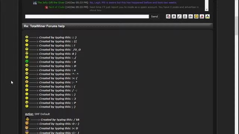The width and height of the screenshot is (239, 134).
Task: Click the surprised smiley for : o
Action: (x=27, y=70)
